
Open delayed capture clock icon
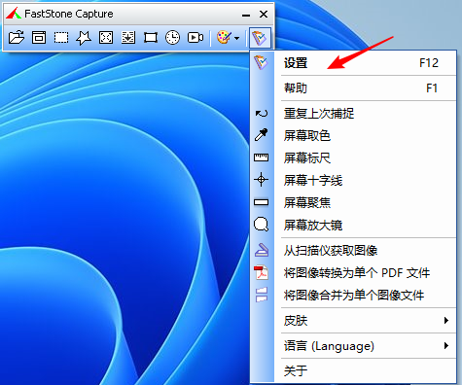173,38
